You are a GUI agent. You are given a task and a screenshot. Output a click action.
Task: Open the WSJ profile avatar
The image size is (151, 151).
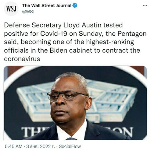tap(11, 9)
